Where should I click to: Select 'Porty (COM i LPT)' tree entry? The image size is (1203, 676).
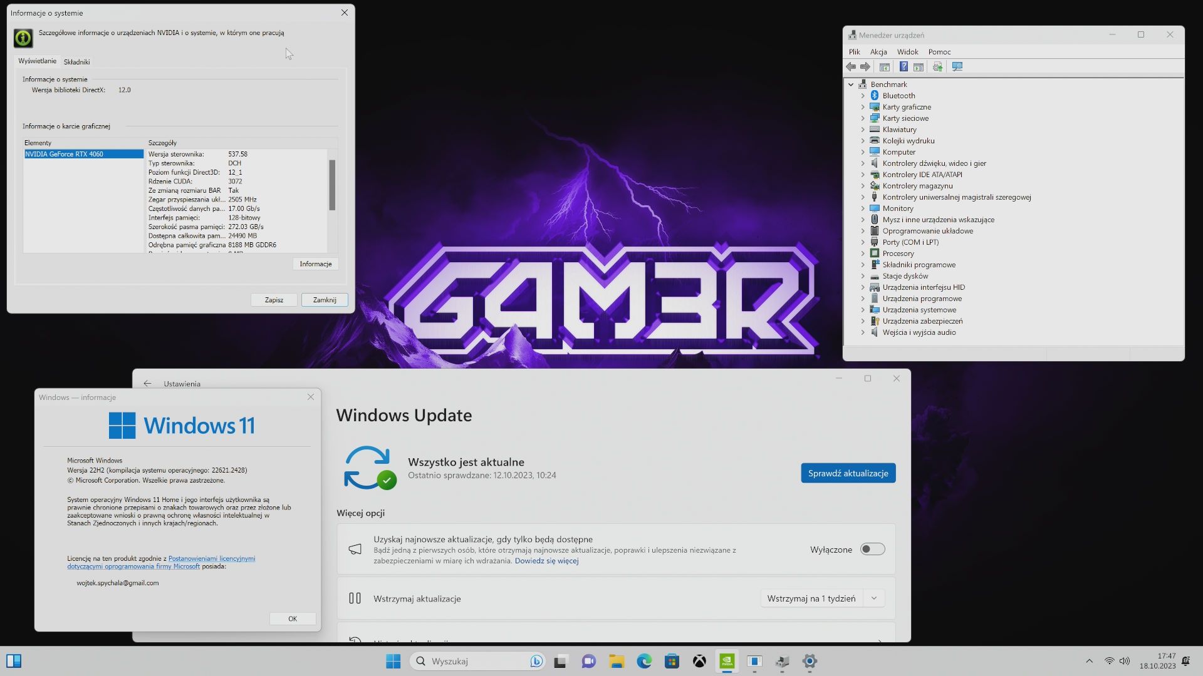point(910,242)
